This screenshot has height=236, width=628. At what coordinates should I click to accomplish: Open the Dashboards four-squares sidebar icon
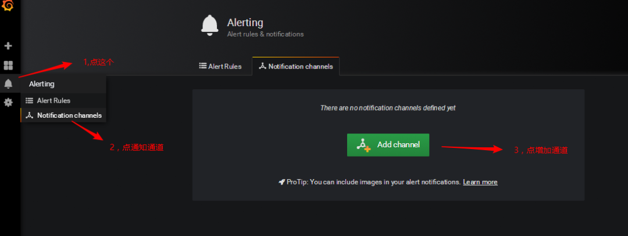click(8, 66)
